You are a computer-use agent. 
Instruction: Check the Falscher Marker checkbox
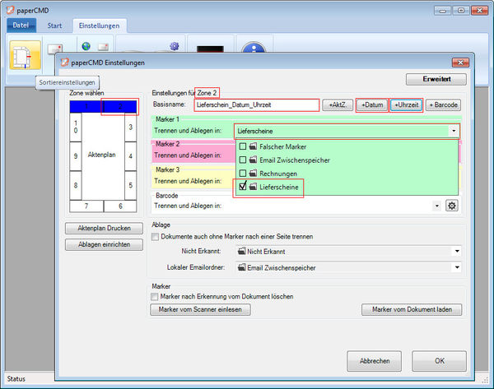point(243,146)
